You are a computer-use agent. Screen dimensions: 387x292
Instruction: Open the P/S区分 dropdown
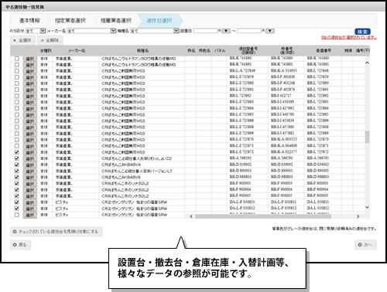pyautogui.click(x=43, y=31)
